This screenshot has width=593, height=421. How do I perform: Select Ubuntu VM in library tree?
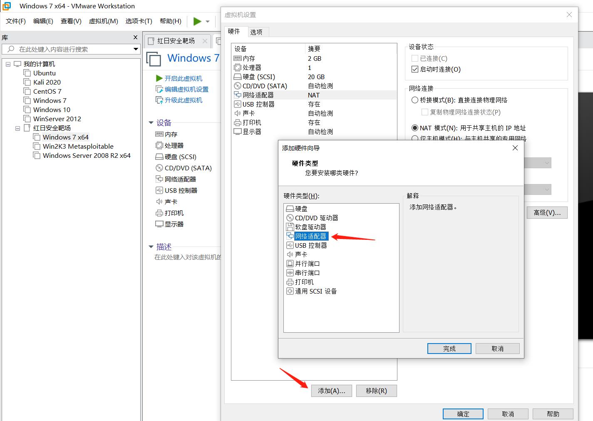[x=45, y=73]
